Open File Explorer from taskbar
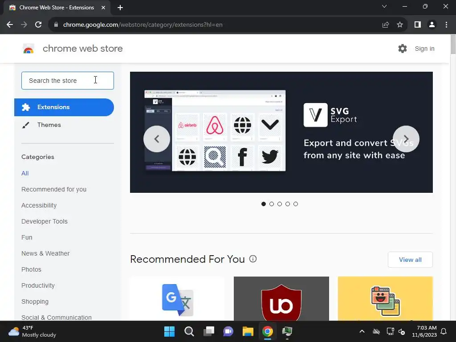 coord(248,331)
